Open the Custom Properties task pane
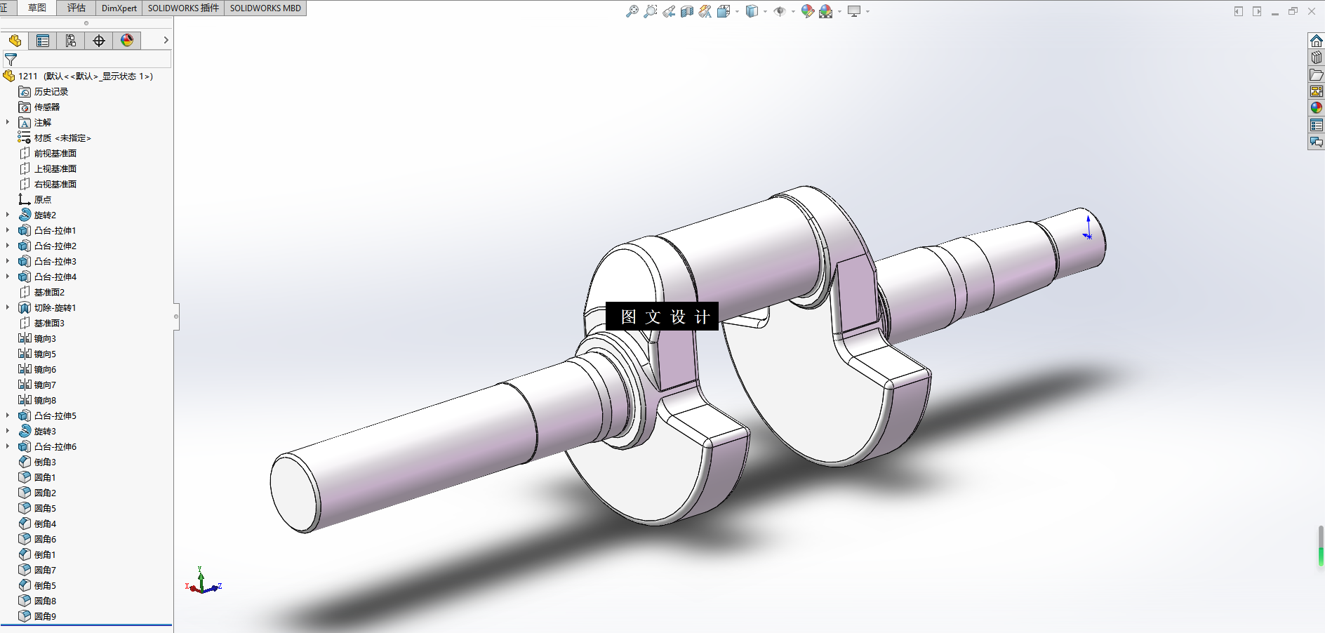This screenshot has width=1325, height=633. pyautogui.click(x=1316, y=125)
